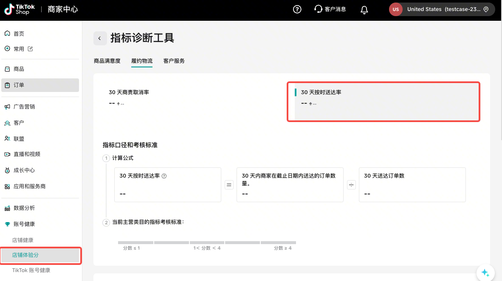Screen dimensions: 502x281
Task: Click the 客户消息 headset icon
Action: tap(318, 9)
